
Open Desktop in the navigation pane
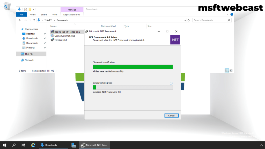[31, 34]
